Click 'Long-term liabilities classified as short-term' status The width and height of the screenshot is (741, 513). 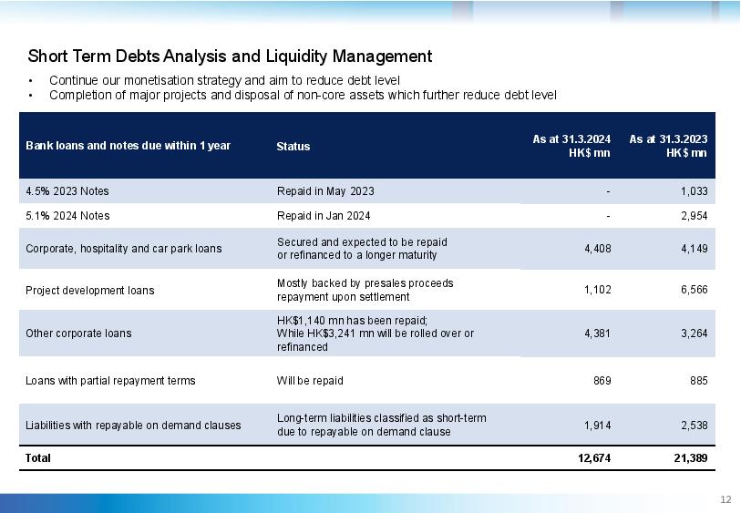click(381, 425)
